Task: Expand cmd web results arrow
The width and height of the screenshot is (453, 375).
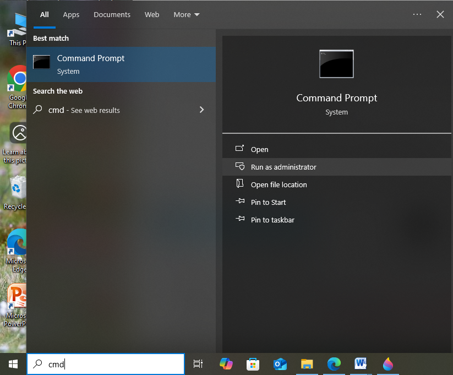Action: click(201, 110)
